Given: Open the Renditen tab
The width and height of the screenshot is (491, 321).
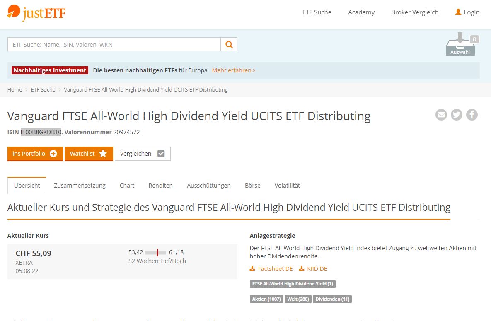Looking at the screenshot, I should point(161,186).
